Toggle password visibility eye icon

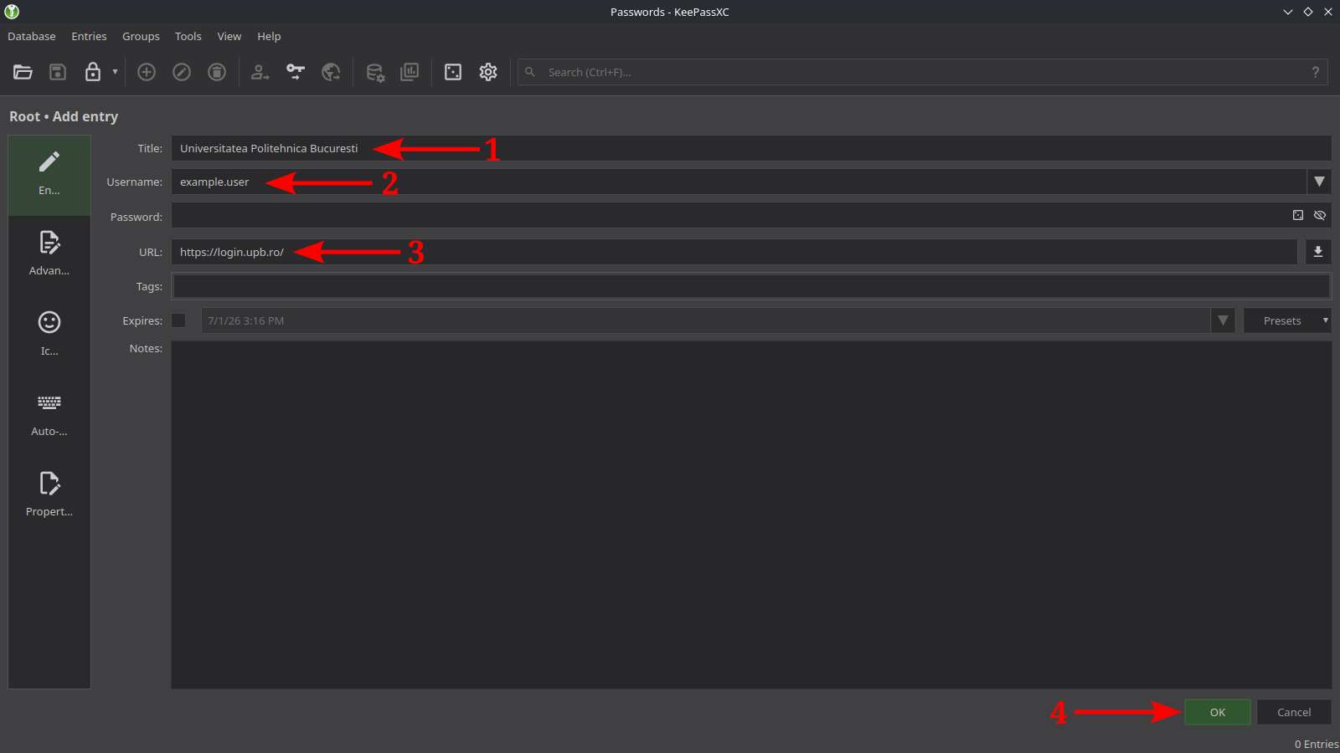1320,215
